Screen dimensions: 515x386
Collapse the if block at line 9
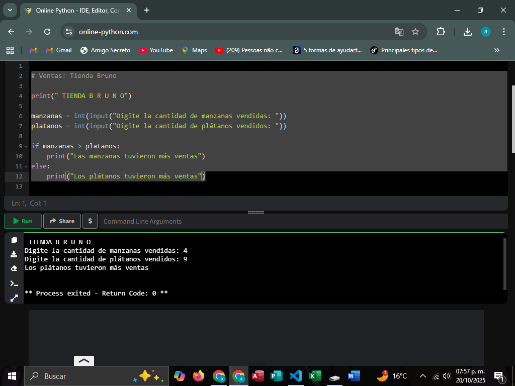click(26, 146)
